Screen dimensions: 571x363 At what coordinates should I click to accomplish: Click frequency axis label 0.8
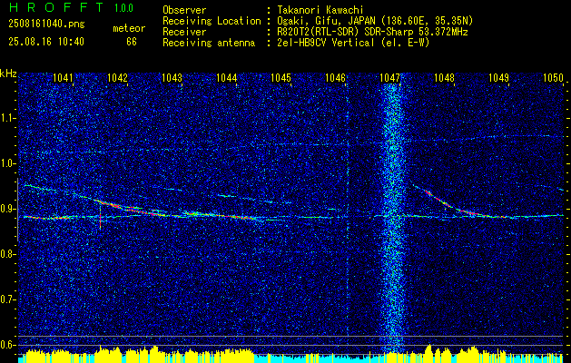point(6,254)
